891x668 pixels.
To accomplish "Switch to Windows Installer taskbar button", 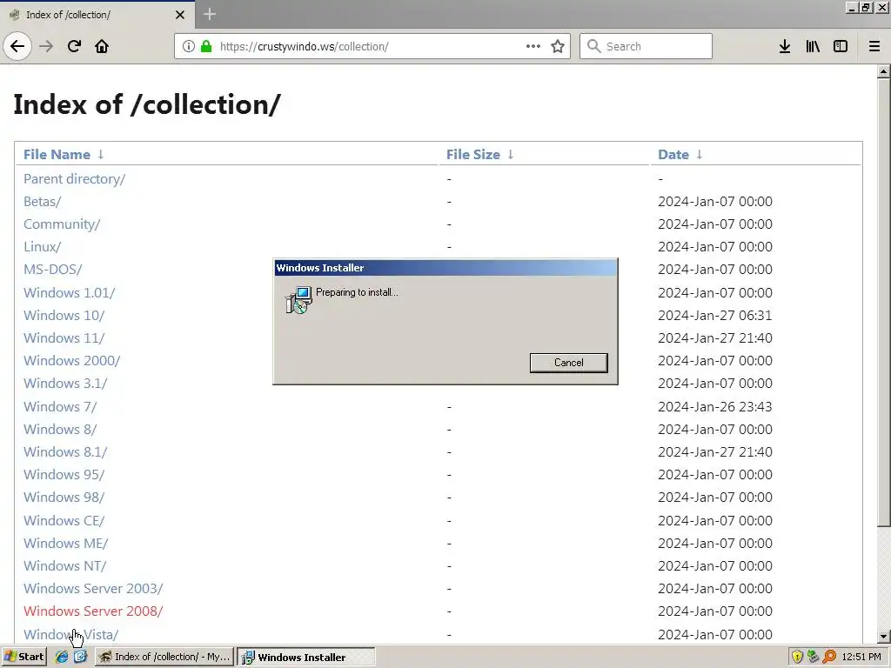I will point(305,658).
